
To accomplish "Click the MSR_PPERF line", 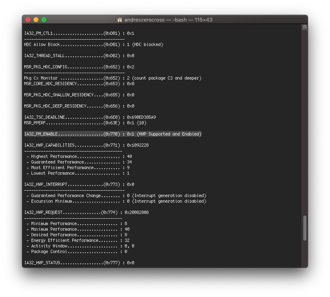I will (x=85, y=123).
